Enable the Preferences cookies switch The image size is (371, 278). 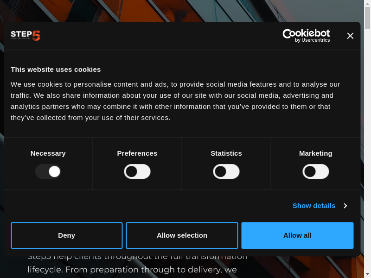click(137, 171)
